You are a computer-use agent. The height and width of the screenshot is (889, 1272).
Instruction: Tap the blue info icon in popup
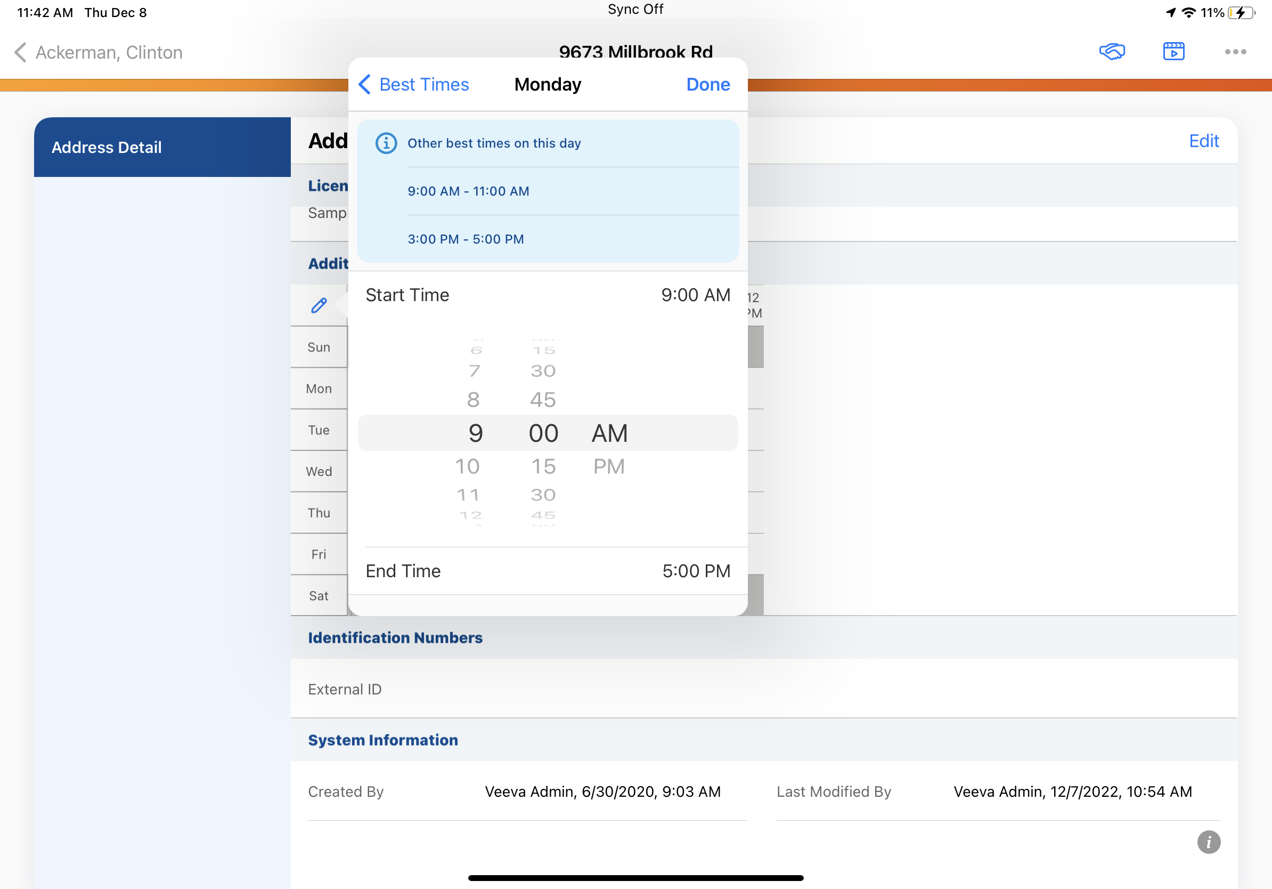pyautogui.click(x=386, y=143)
